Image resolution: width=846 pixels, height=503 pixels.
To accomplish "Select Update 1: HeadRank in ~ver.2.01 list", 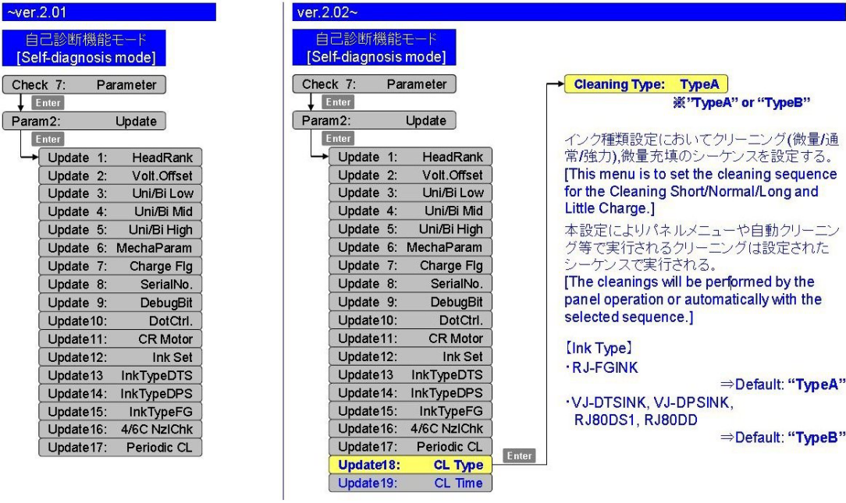I will [120, 157].
